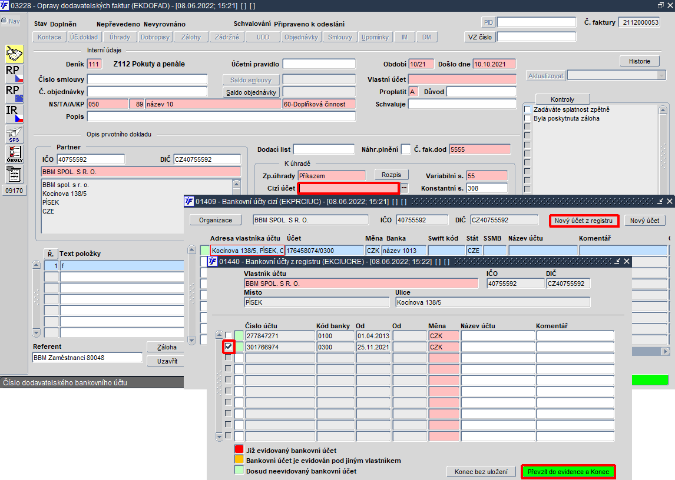Click the yellow hand-writing edit icon
The height and width of the screenshot is (480, 675).
[14, 54]
